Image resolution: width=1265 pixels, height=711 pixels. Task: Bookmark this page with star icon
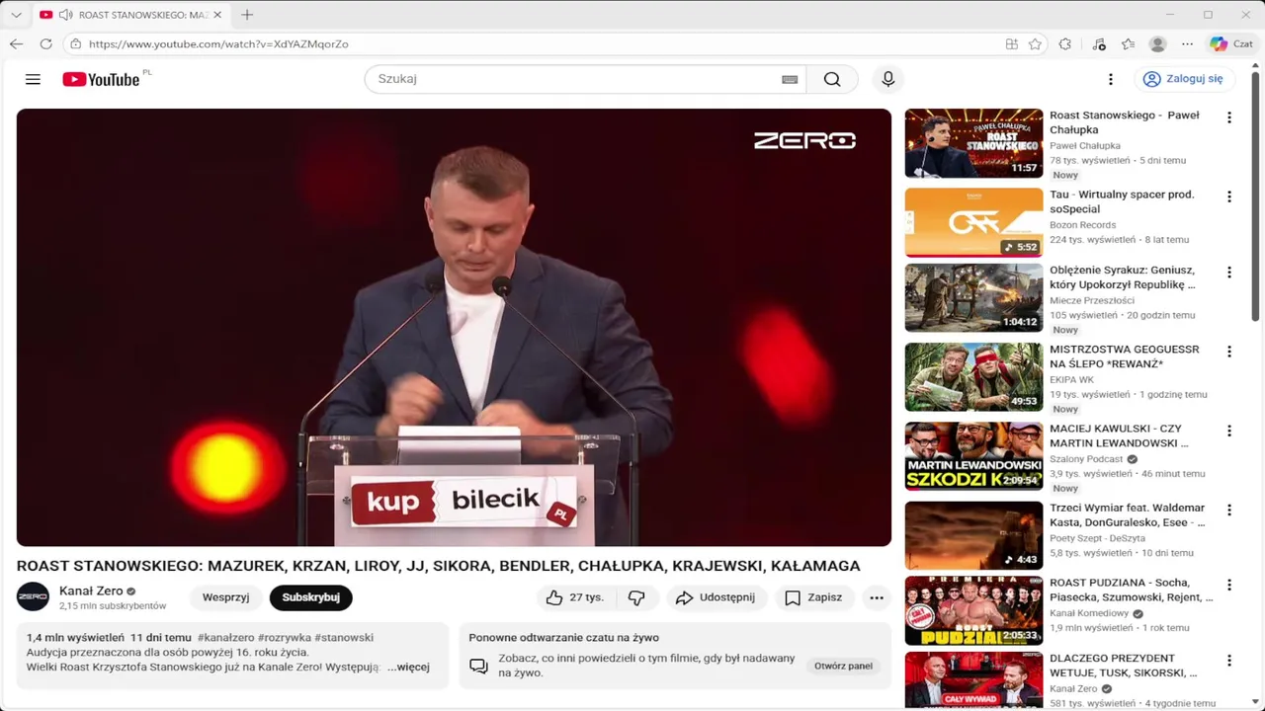tap(1035, 43)
